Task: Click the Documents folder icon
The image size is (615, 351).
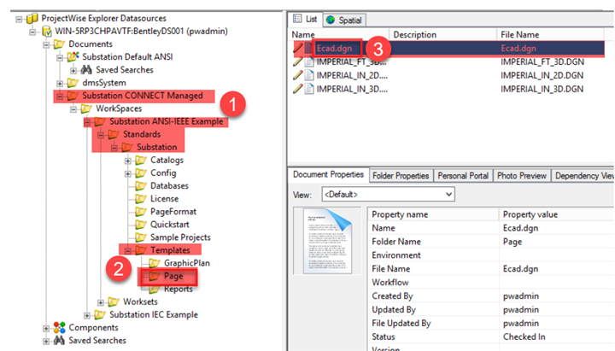Action: [x=59, y=44]
